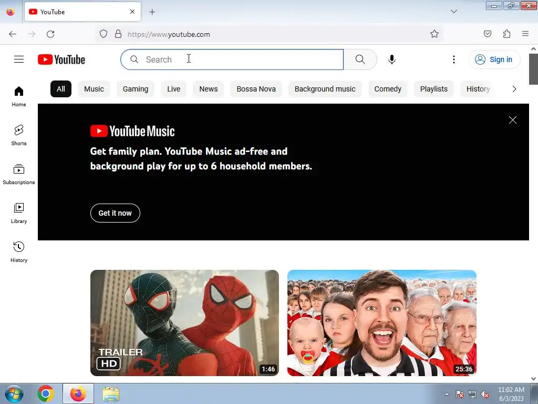Select the Bossa Nova chip

click(256, 89)
